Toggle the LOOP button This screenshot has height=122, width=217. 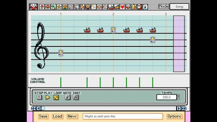pos(56,98)
